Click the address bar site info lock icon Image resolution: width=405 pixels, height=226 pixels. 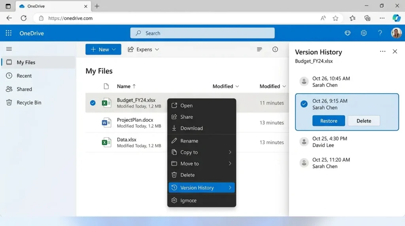point(41,18)
